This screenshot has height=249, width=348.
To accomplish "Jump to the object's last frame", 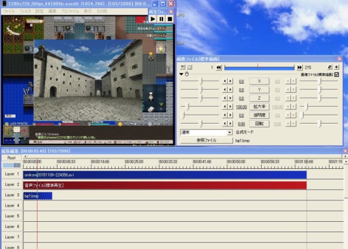I will (300, 67).
